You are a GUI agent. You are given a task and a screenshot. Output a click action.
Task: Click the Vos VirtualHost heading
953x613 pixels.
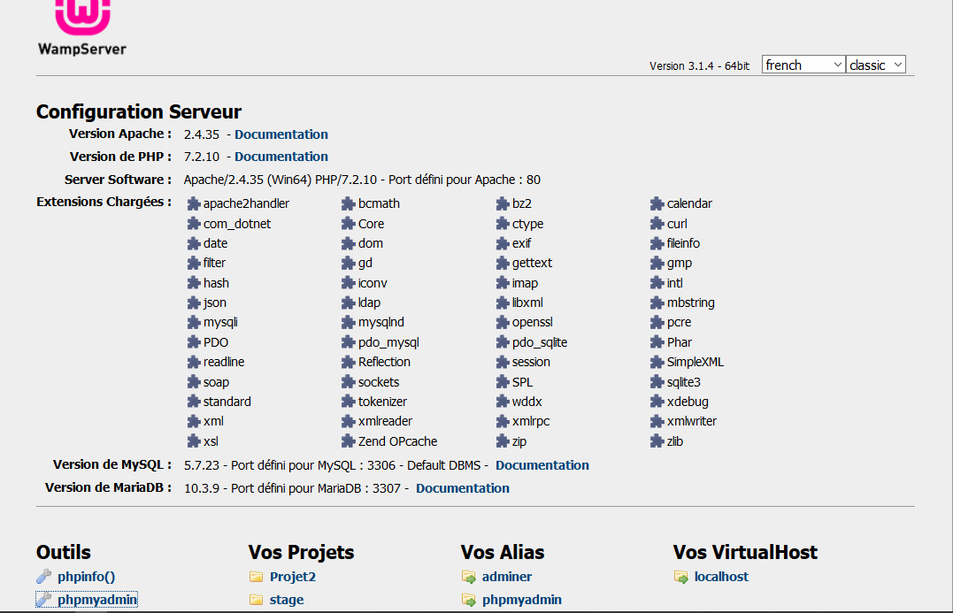tap(745, 552)
